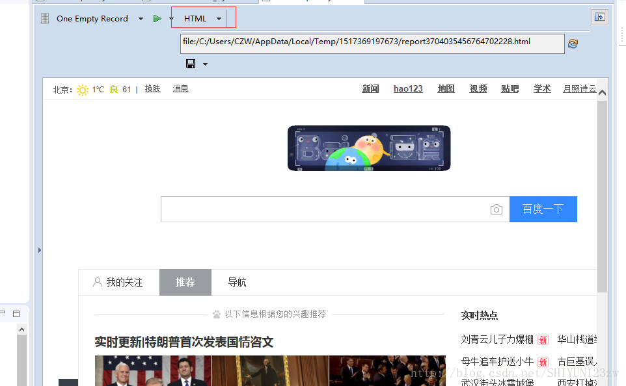Click the lower left panel scroll up arrow
This screenshot has height=386, width=626.
[21, 329]
